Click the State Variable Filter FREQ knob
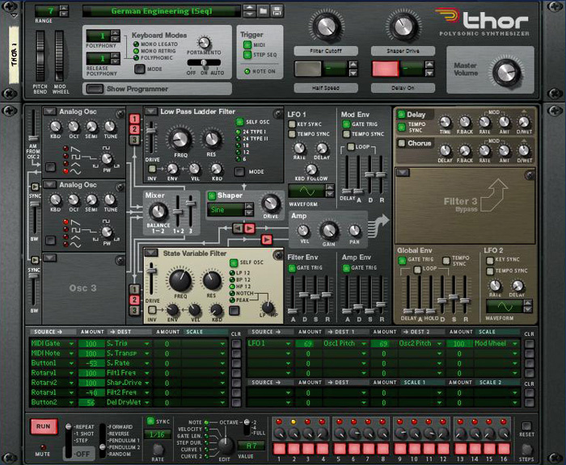This screenshot has height=465, width=566. pyautogui.click(x=180, y=280)
